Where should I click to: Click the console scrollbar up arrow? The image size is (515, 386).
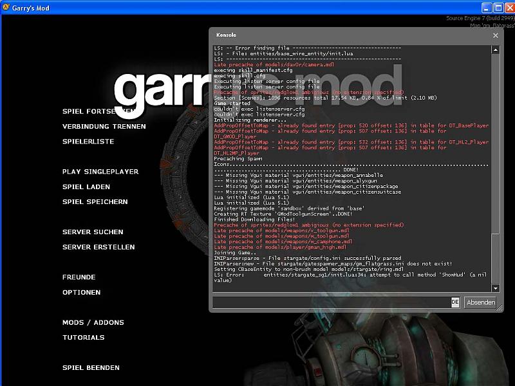point(495,50)
